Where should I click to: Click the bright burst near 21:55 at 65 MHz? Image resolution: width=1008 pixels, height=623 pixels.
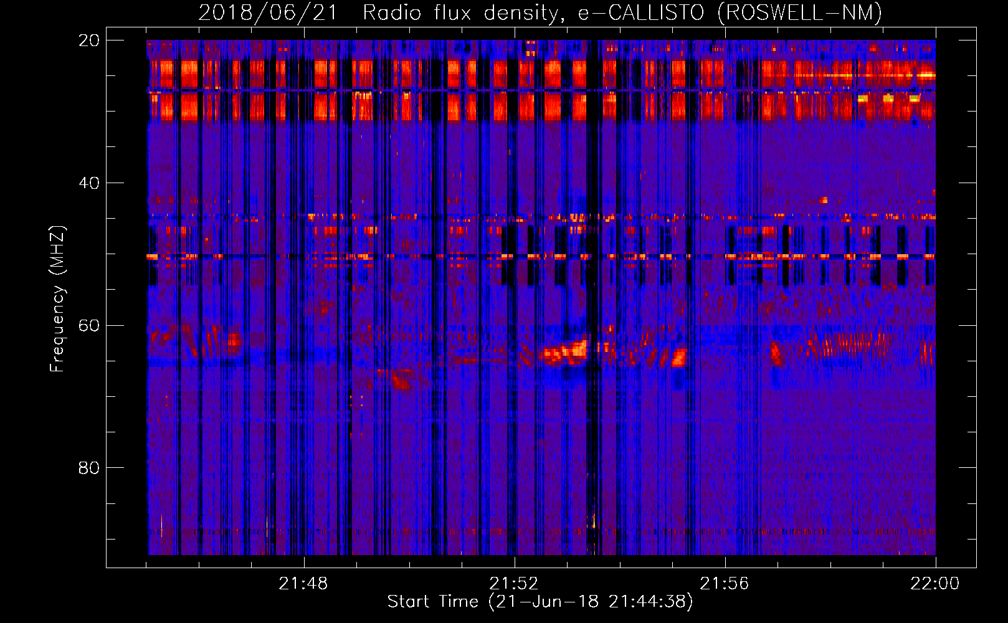(678, 358)
